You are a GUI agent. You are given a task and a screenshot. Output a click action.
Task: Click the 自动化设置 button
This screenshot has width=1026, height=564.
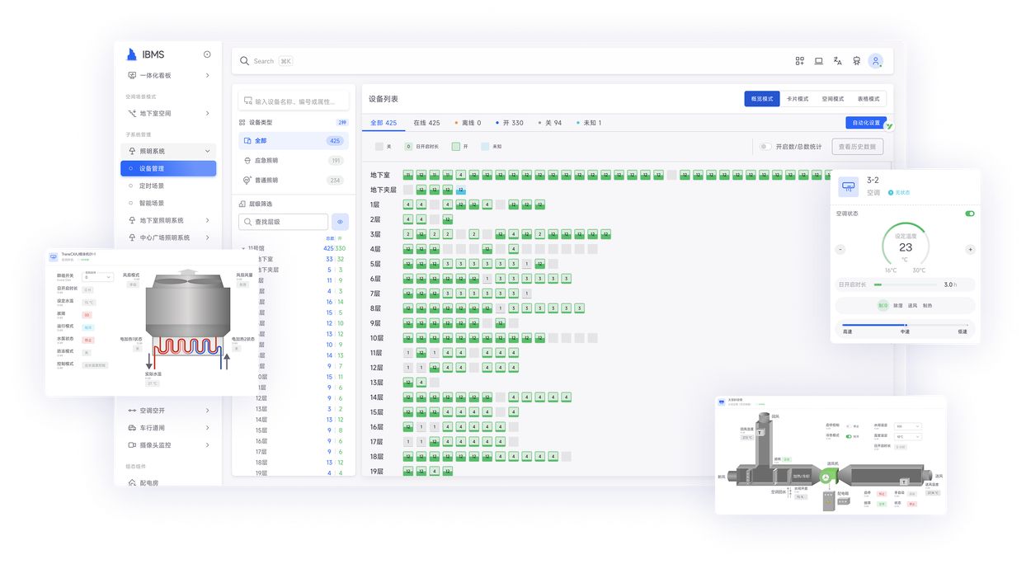pos(865,123)
